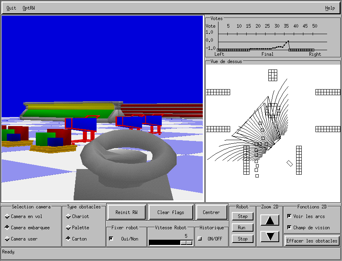
Task: Toggle Historique ON/OFF checkbox
Action: point(200,239)
